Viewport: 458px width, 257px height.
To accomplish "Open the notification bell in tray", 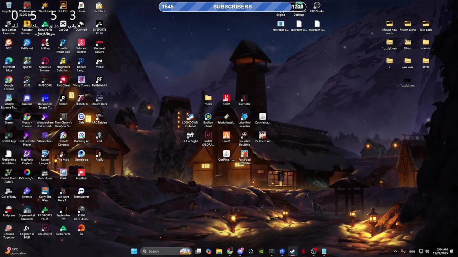I will 452,251.
